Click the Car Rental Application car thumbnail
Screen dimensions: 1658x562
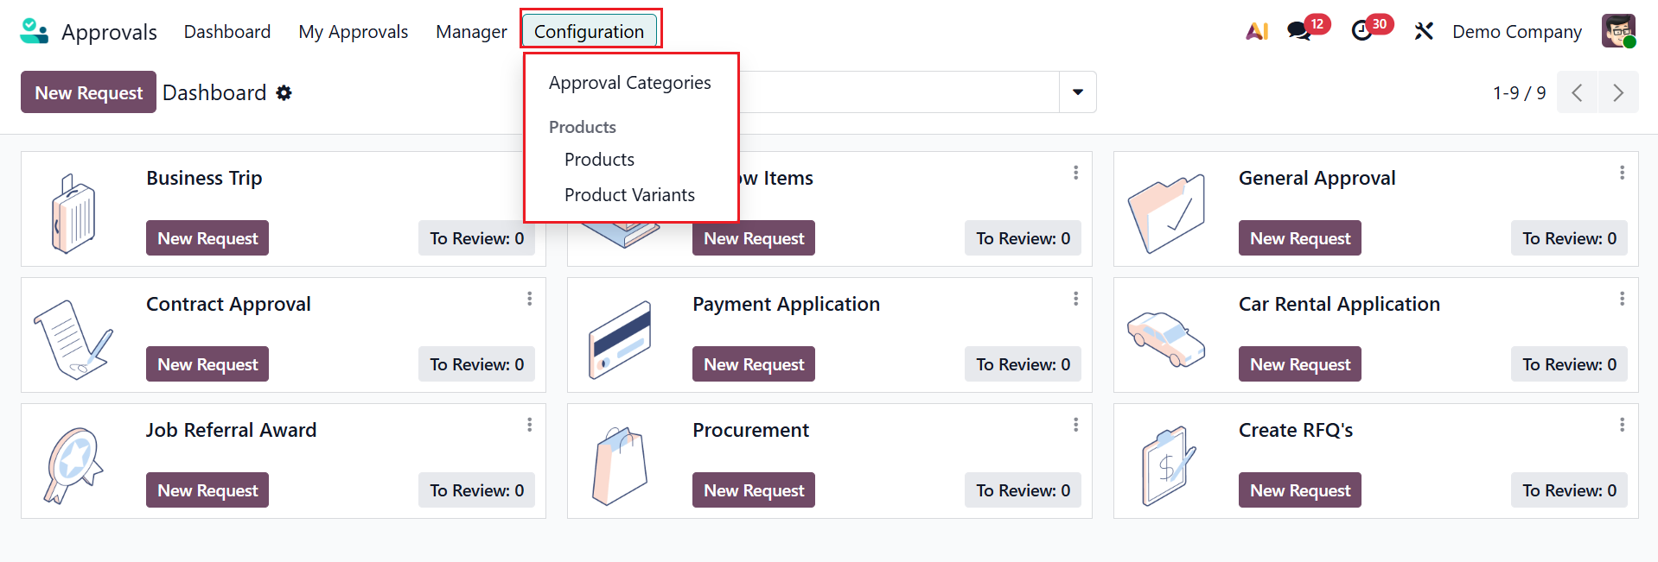tap(1166, 338)
